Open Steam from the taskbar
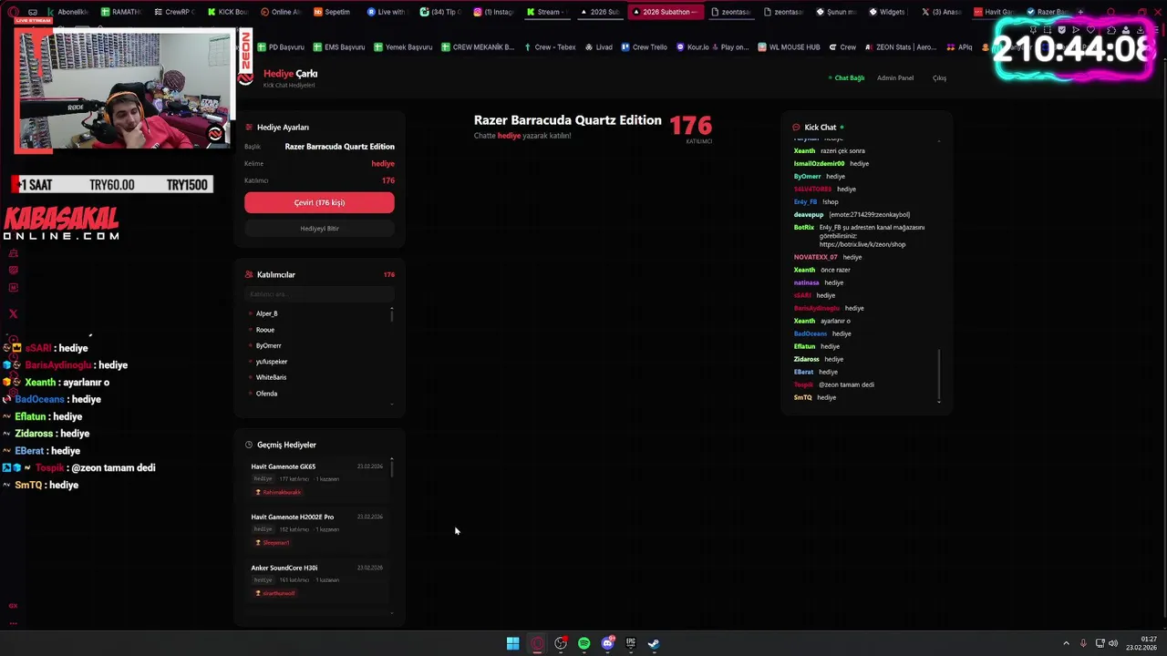The image size is (1167, 656). [654, 643]
